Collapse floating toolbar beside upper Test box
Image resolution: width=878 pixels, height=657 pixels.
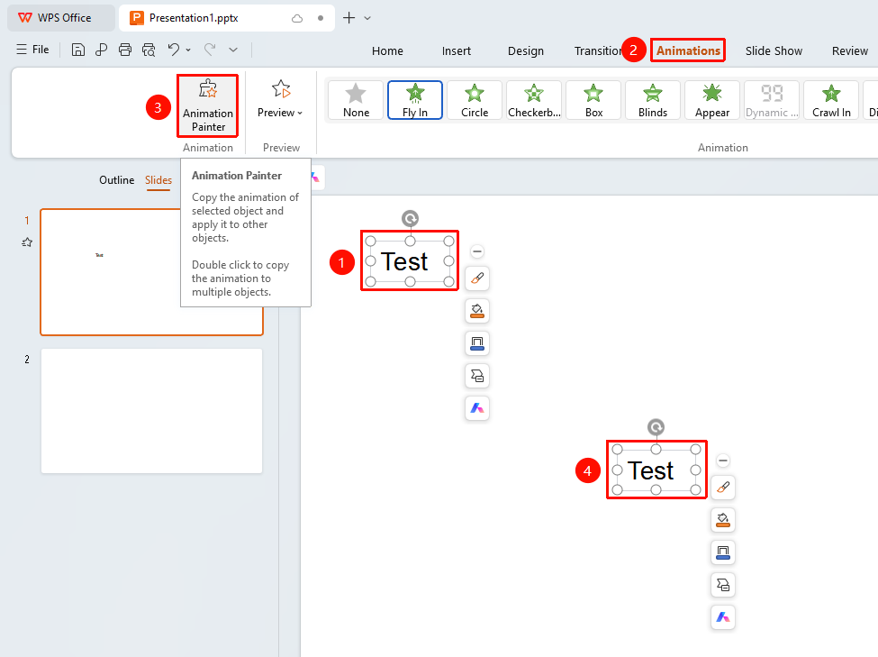coord(477,251)
